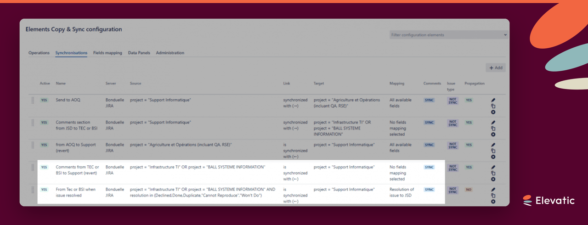The image size is (588, 225).
Task: Grab drag handle of "from AOQ to Support" row
Action: click(x=33, y=145)
